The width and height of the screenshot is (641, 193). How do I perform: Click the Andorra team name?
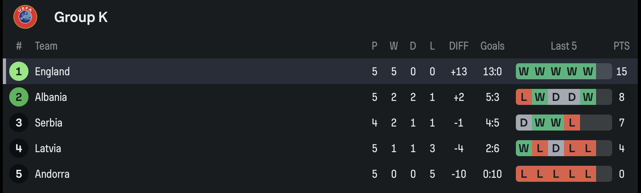[x=52, y=174]
